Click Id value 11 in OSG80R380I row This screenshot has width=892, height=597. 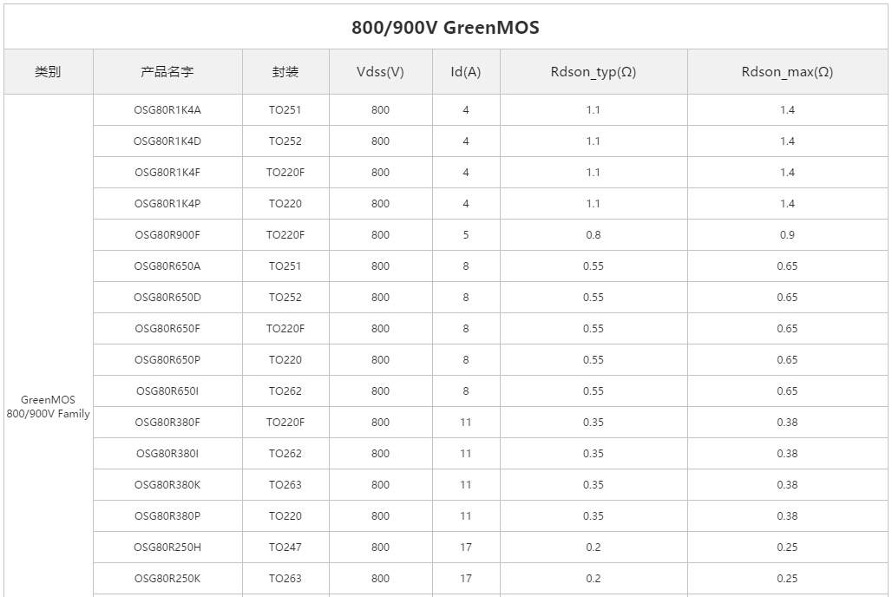[x=466, y=454]
